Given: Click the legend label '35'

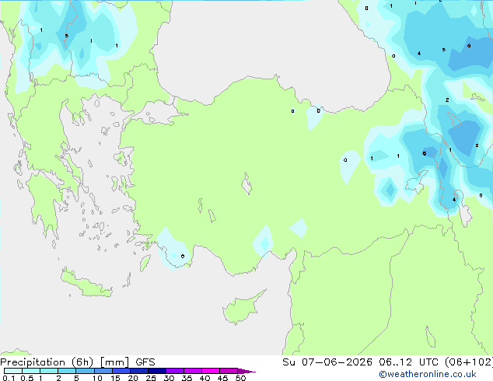Looking at the screenshot, I should coord(187,378).
